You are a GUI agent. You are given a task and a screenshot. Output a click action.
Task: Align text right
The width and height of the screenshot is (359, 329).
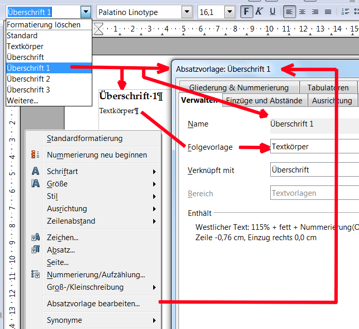point(315,12)
